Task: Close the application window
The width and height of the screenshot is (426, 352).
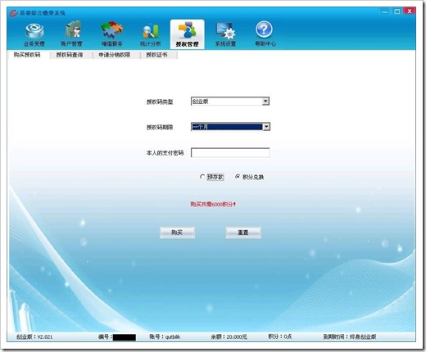Action: [x=410, y=11]
